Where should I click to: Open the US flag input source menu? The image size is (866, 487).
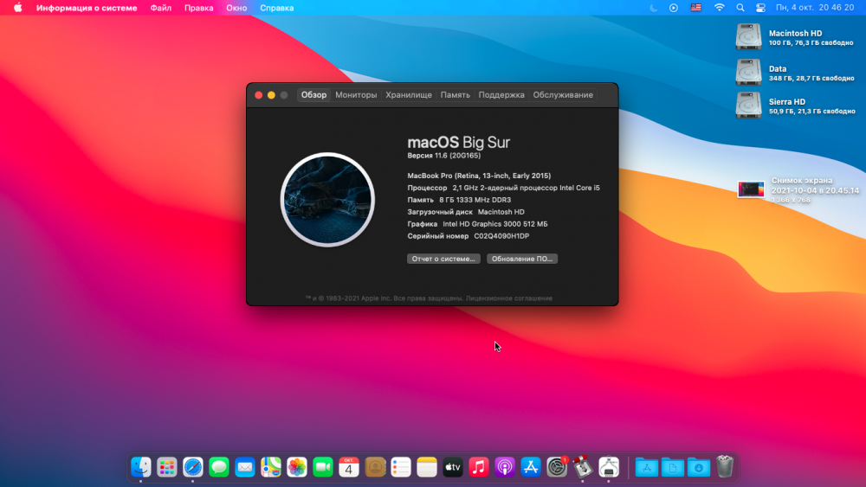pyautogui.click(x=696, y=8)
